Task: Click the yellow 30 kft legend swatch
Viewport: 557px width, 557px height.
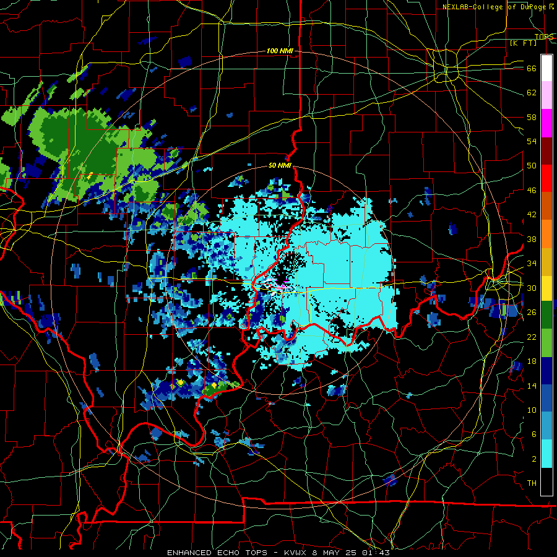Action: coord(546,288)
